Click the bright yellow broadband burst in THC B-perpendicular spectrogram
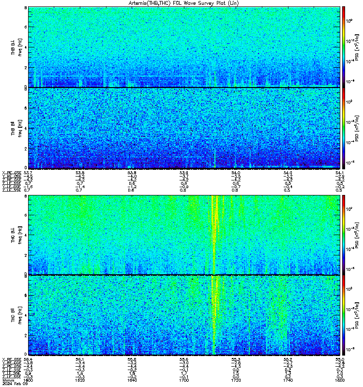This screenshot has width=363, height=387. coord(215,235)
